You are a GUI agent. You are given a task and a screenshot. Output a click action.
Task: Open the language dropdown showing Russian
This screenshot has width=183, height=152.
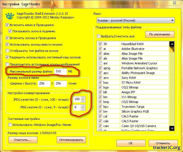[x=135, y=21]
